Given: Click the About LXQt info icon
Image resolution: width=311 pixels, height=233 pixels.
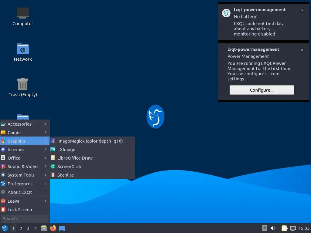Looking at the screenshot, I should pyautogui.click(x=3, y=192).
